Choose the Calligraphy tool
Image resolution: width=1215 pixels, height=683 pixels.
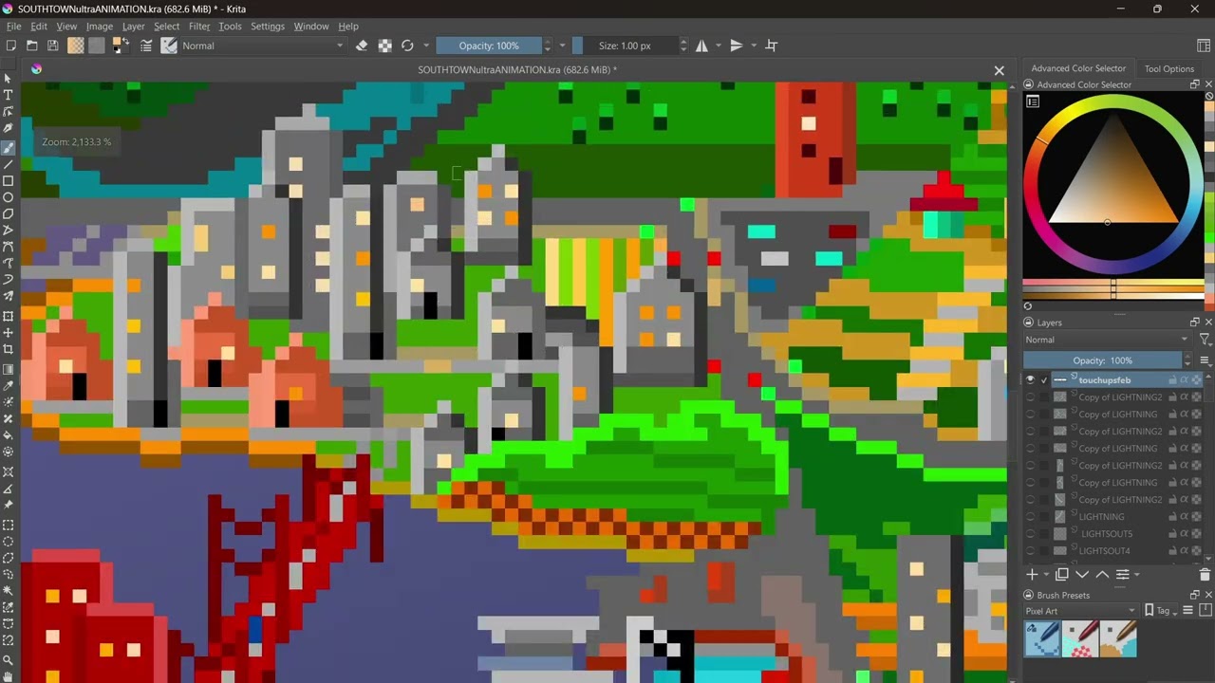[8, 129]
